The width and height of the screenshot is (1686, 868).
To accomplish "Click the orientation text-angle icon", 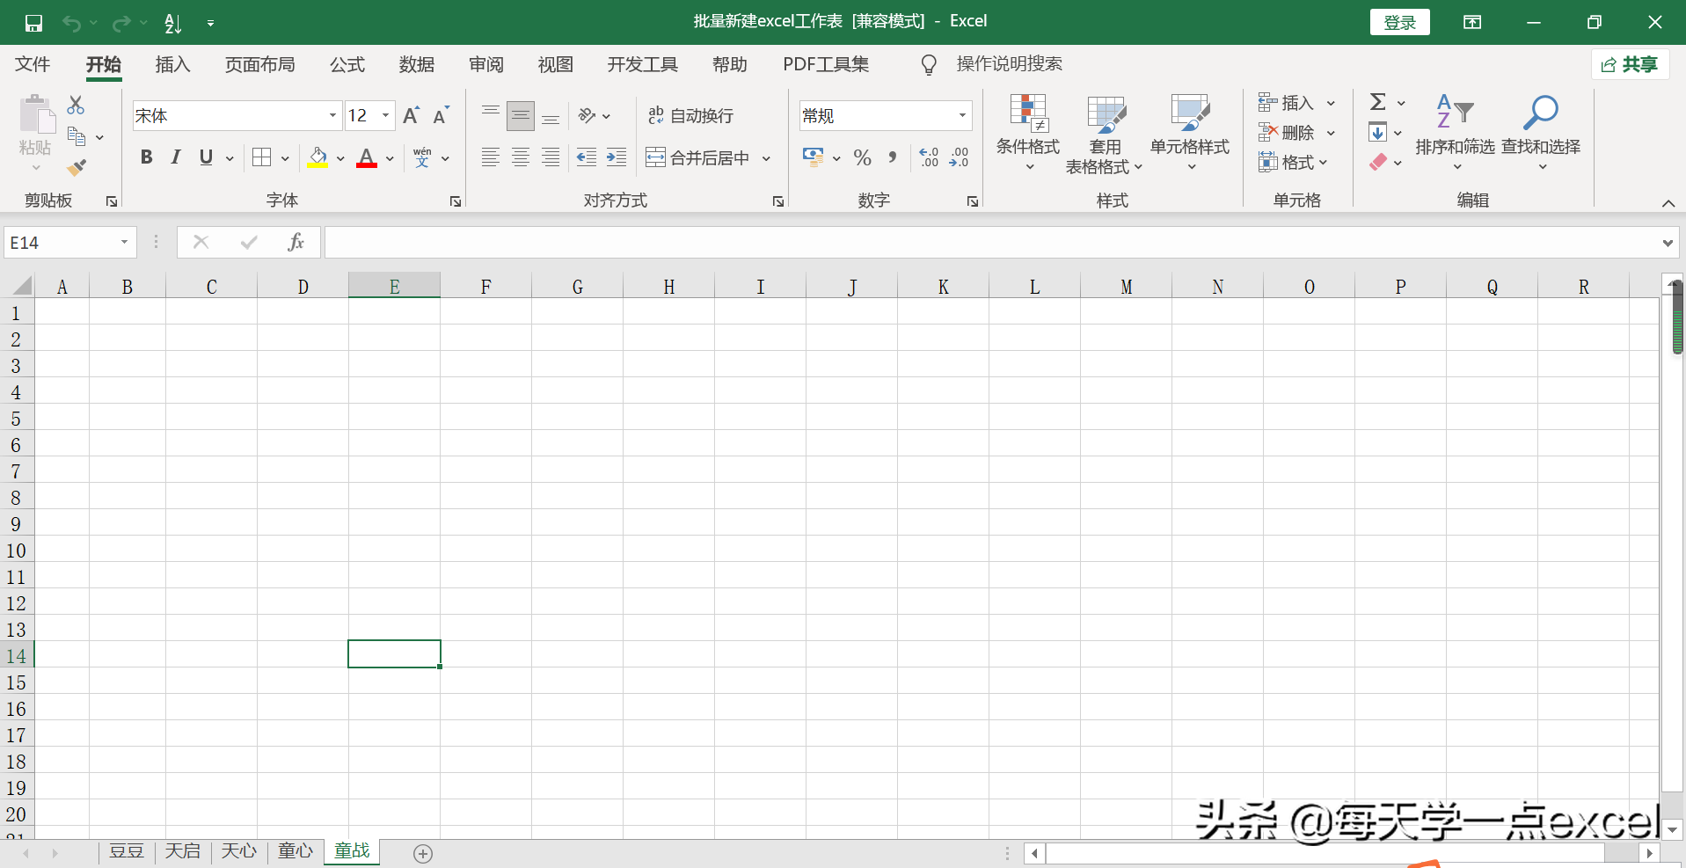I will click(x=587, y=115).
